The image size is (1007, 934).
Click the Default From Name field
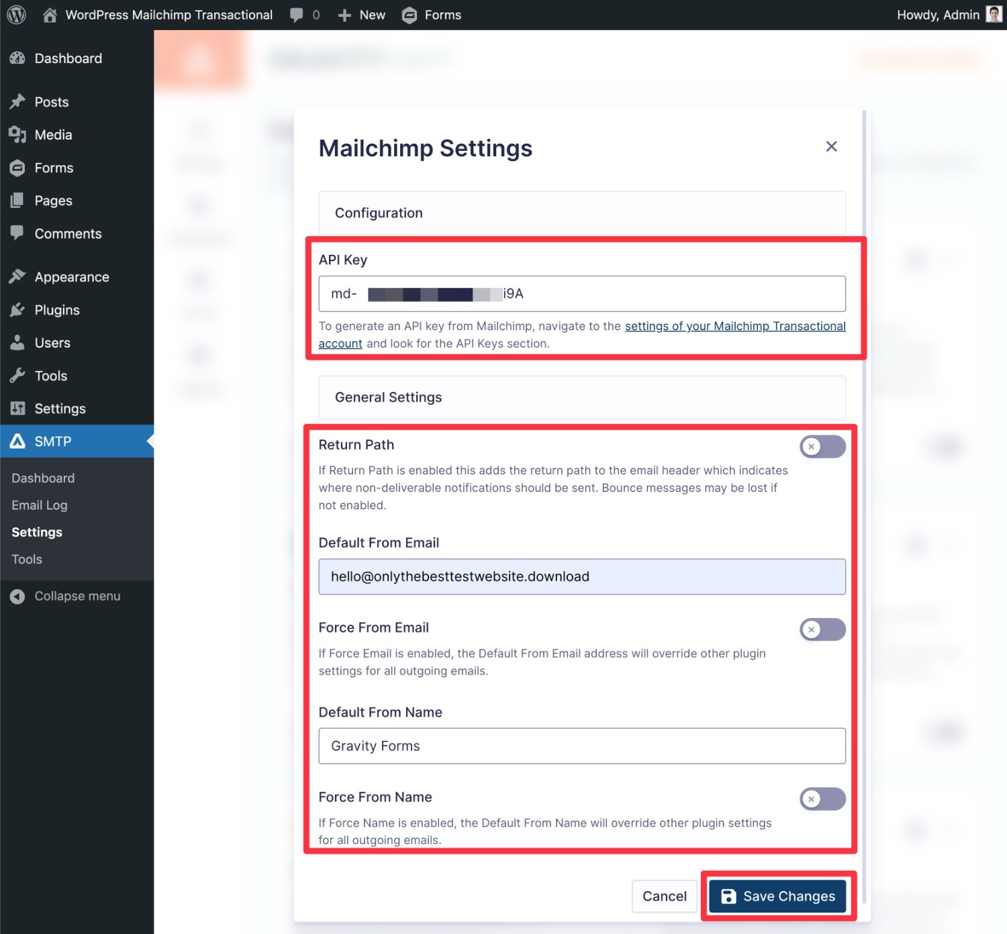coord(582,746)
